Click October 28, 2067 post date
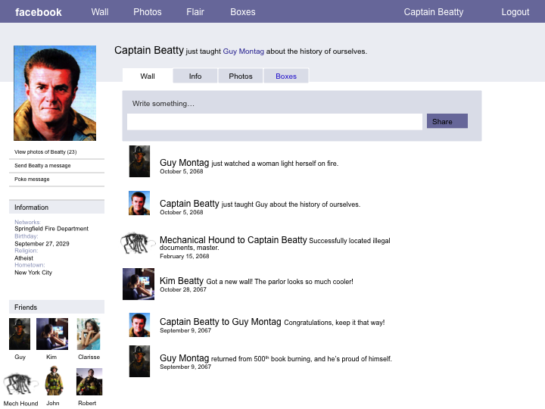Viewport: 545px width, 409px height. 183,289
